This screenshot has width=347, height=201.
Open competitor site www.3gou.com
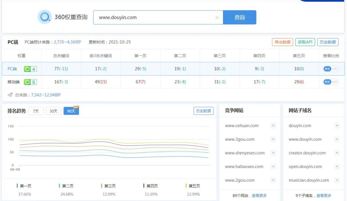pyautogui.click(x=240, y=139)
